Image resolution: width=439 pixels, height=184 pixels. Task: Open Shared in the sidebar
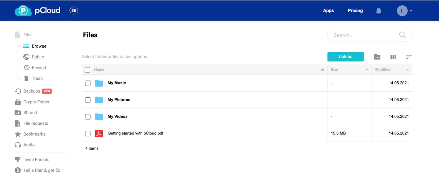click(30, 113)
